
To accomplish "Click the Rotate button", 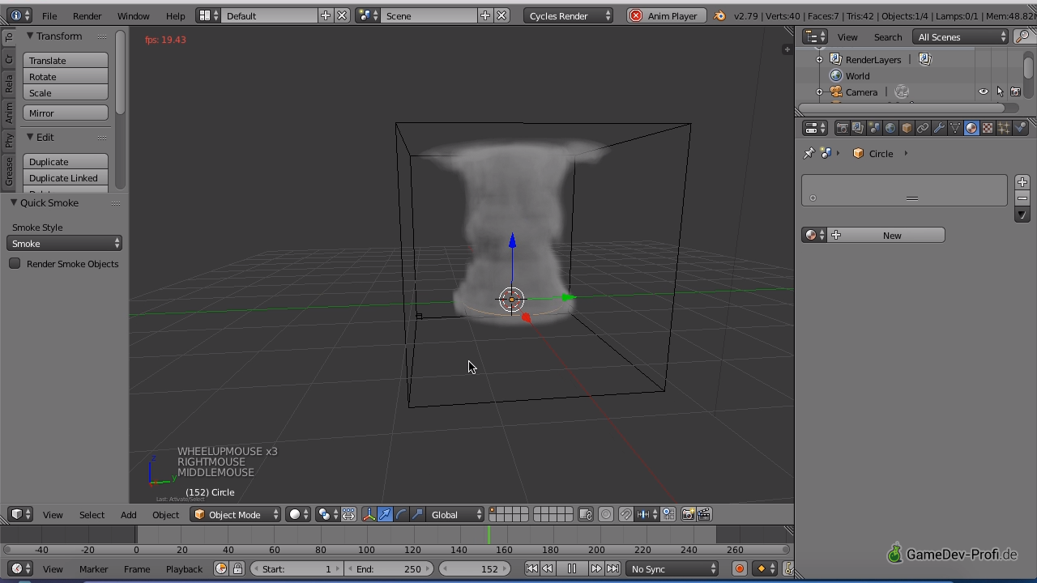I will (x=66, y=76).
